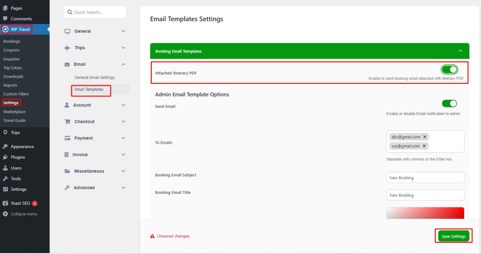Image resolution: width=481 pixels, height=254 pixels.
Task: Expand the Account section chevron
Action: tap(124, 105)
